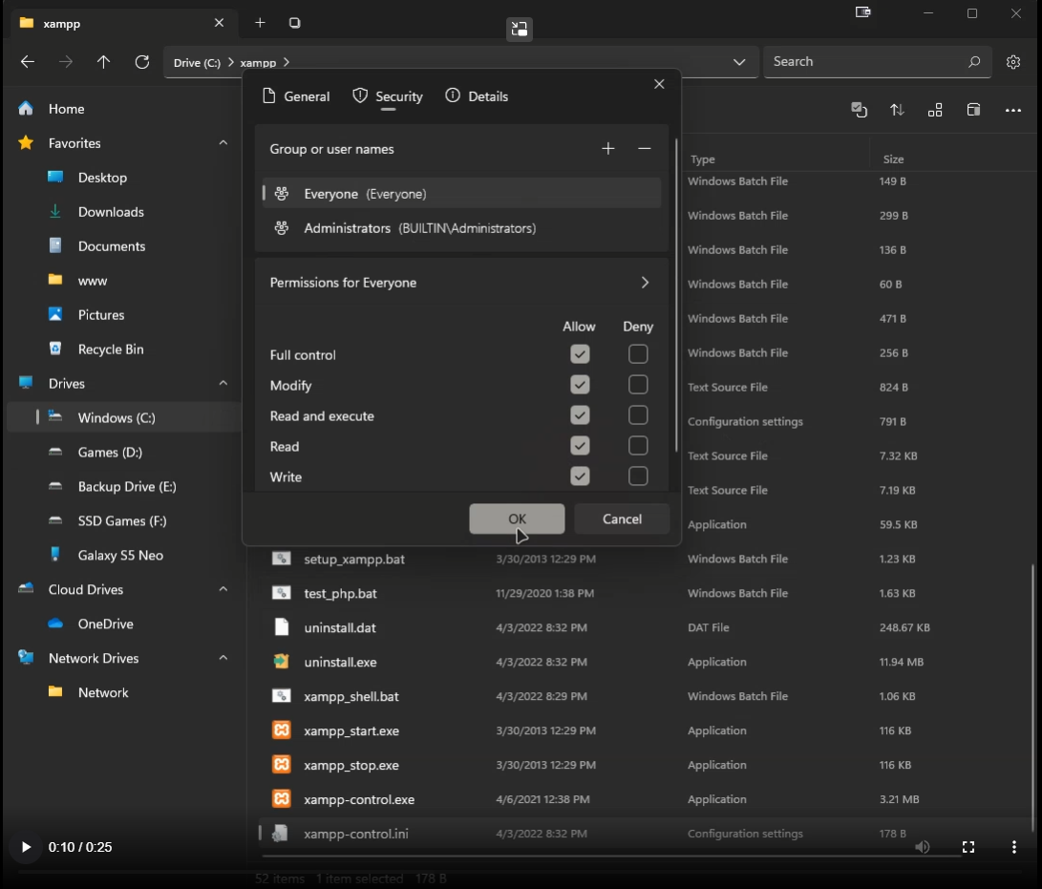This screenshot has height=889, width=1042.
Task: Open video player more options
Action: click(1014, 846)
